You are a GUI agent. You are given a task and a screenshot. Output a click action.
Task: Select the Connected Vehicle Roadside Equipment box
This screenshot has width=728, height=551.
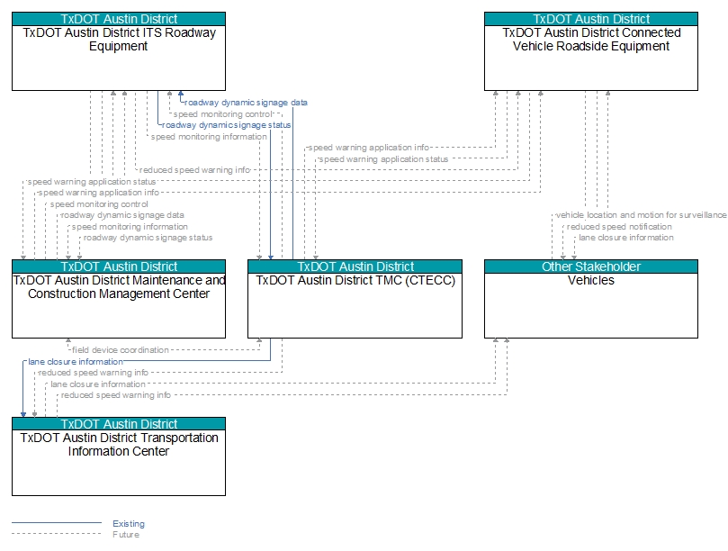591,51
